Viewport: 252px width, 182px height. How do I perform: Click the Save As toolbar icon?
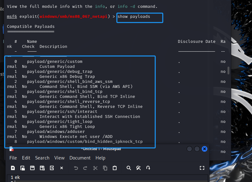[x=42, y=168]
